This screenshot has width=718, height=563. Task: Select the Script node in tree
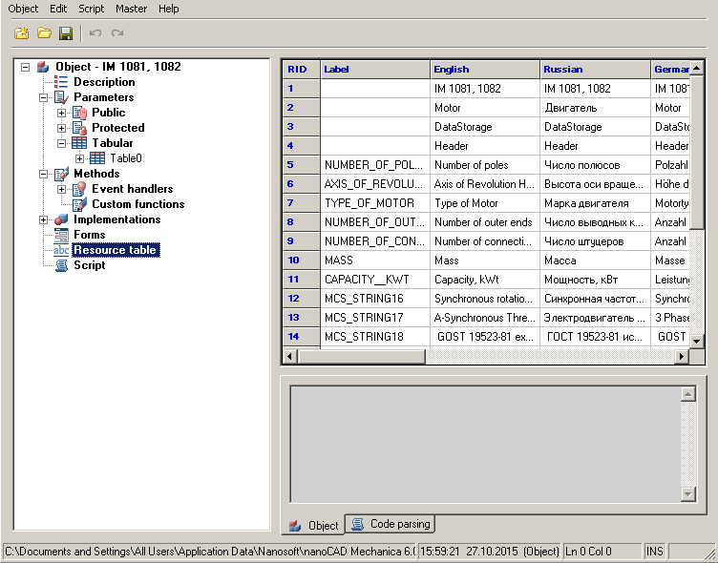pos(89,265)
